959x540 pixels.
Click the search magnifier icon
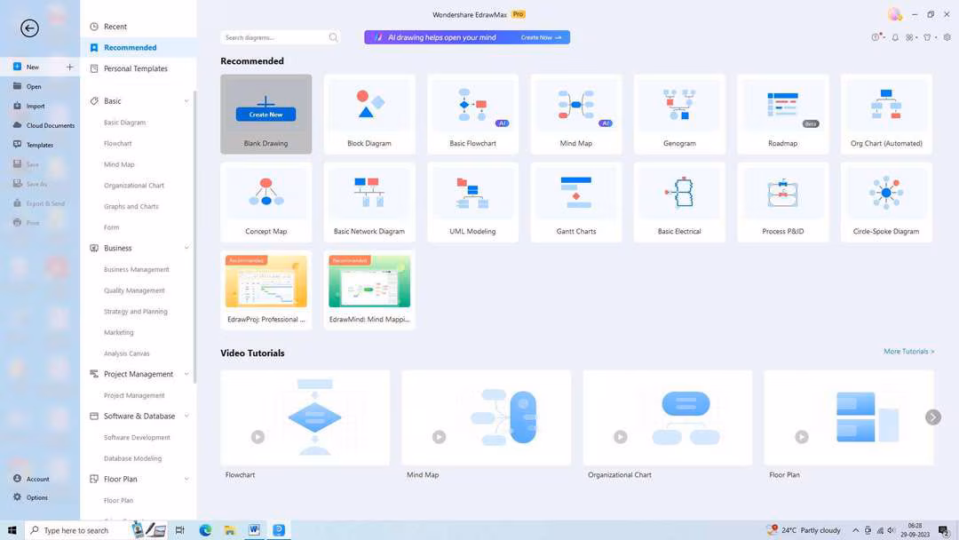point(333,37)
